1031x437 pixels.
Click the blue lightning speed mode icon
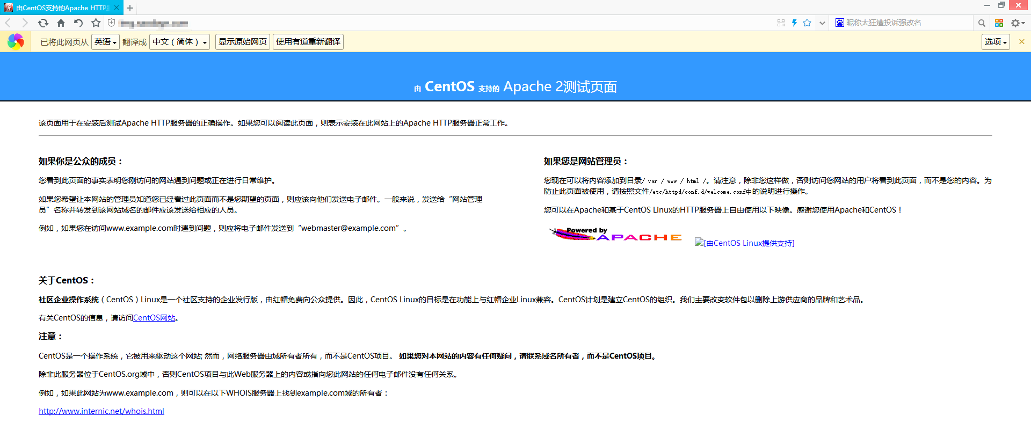794,23
